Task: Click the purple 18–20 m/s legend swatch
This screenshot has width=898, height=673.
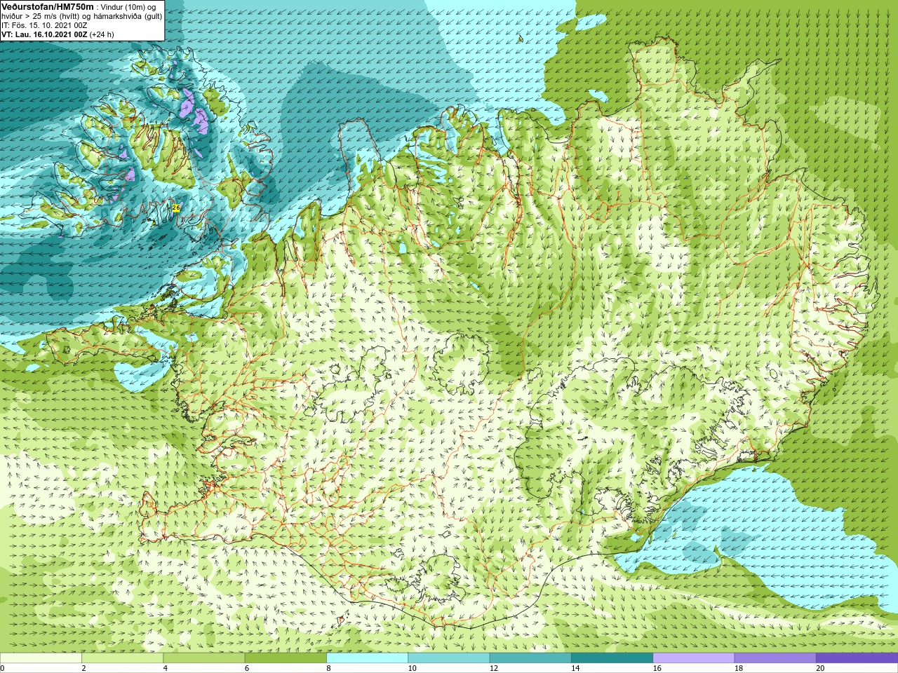Action: point(775,658)
